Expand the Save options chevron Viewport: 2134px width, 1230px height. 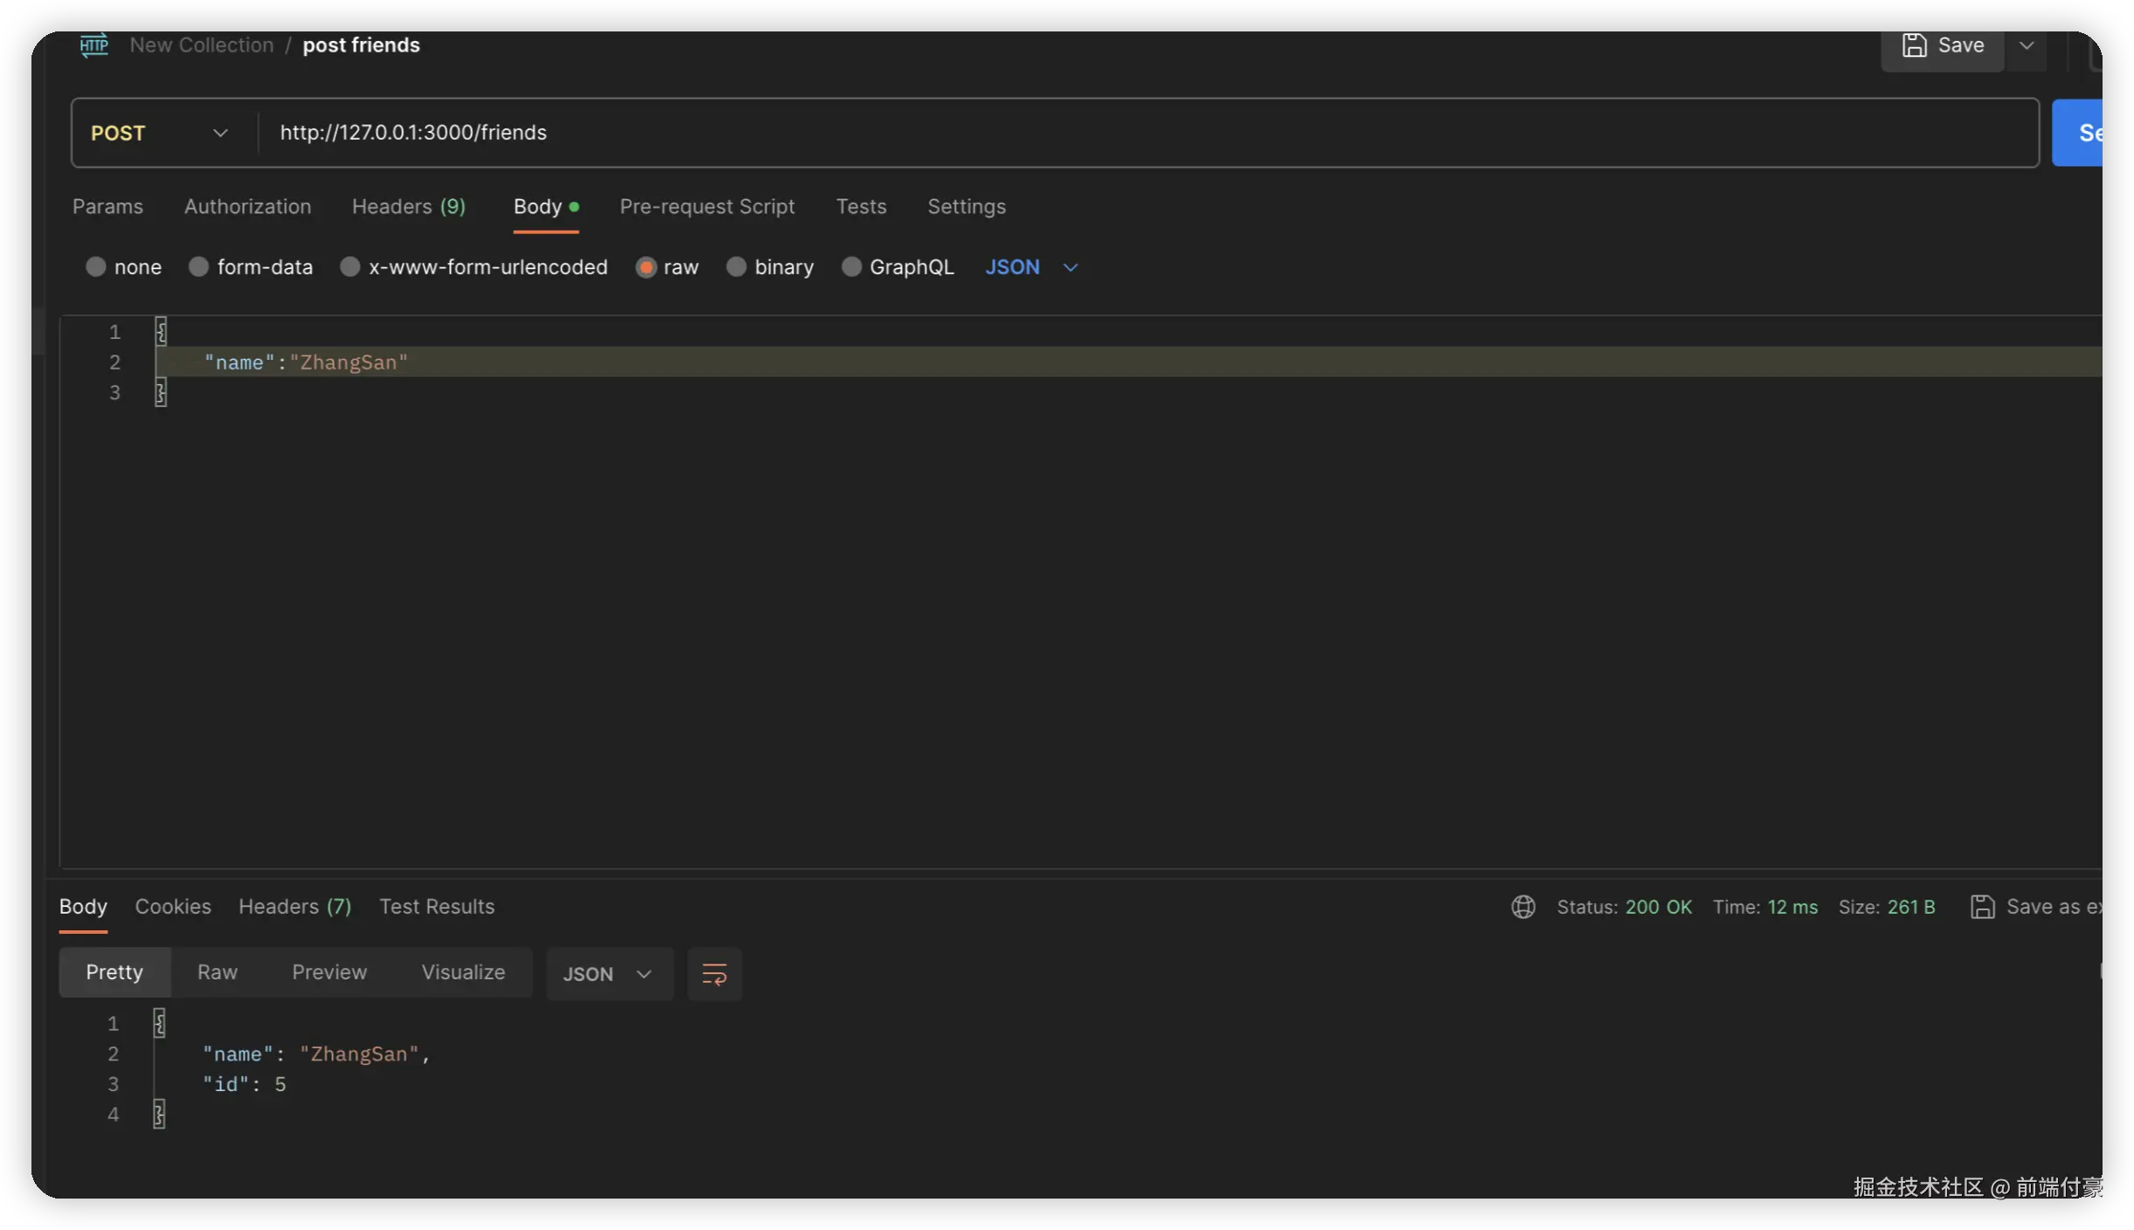pyautogui.click(x=2027, y=45)
